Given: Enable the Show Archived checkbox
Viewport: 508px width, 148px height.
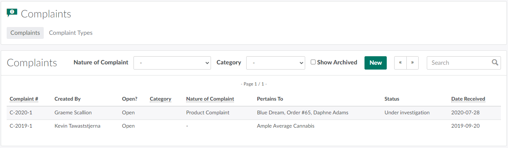Looking at the screenshot, I should coord(313,62).
